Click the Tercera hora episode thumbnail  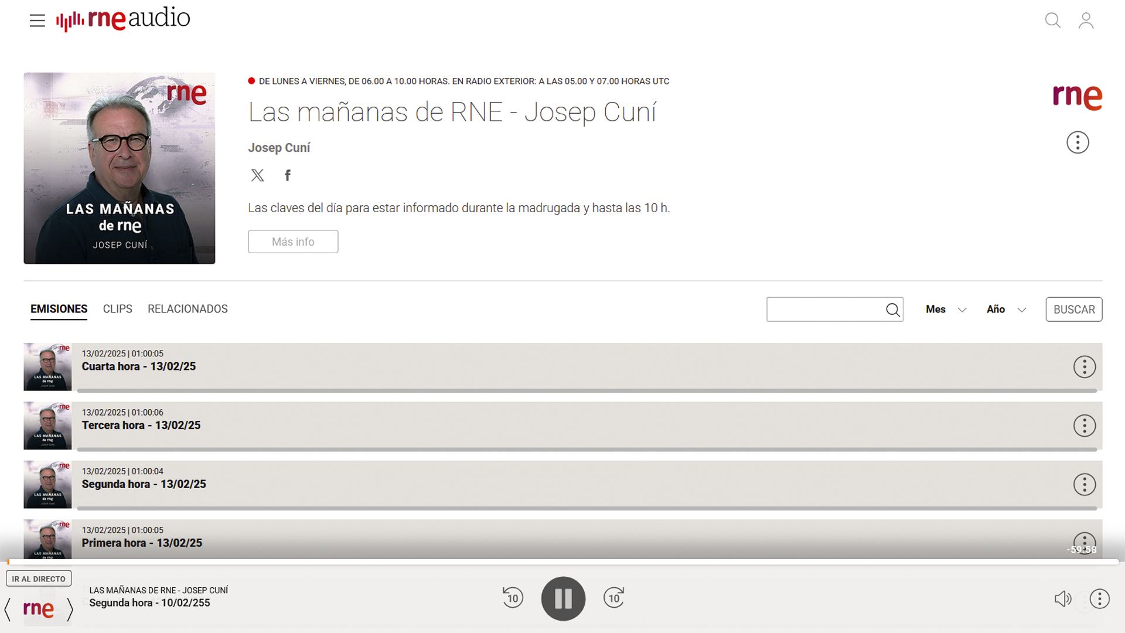[x=47, y=426]
